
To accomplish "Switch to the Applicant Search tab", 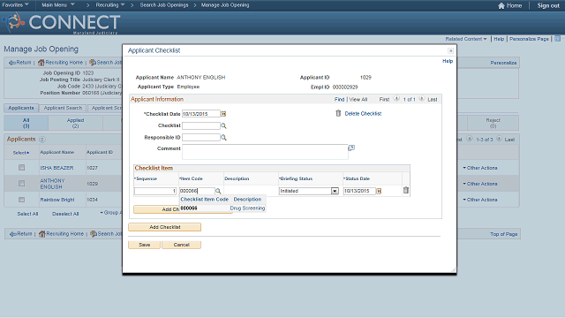I will pyautogui.click(x=63, y=108).
